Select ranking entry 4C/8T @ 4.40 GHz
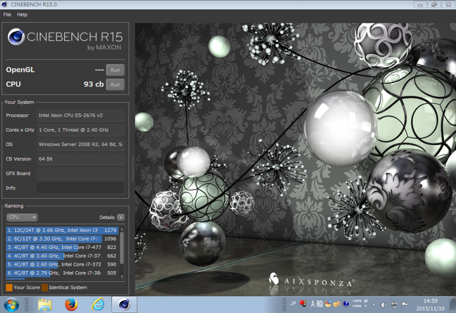The image size is (456, 313). 62,247
